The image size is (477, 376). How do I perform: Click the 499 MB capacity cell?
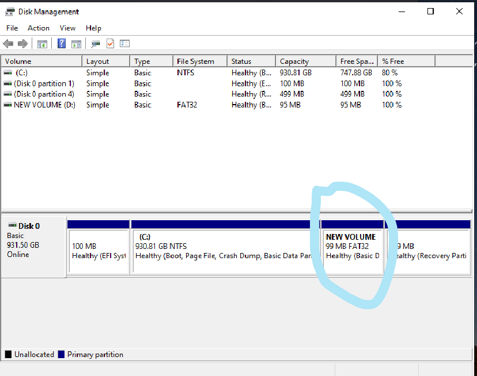point(292,94)
